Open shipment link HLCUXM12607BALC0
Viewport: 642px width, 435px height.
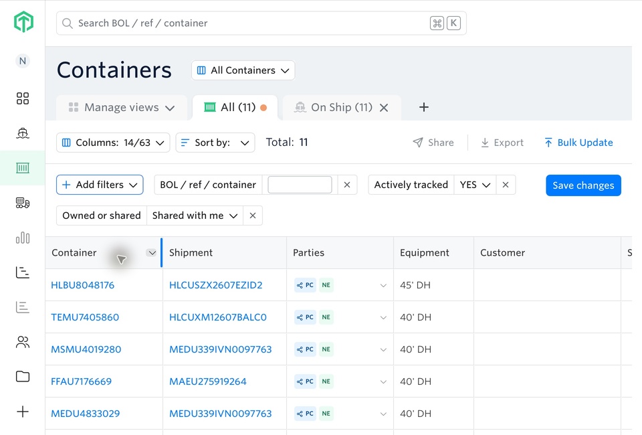coord(218,317)
